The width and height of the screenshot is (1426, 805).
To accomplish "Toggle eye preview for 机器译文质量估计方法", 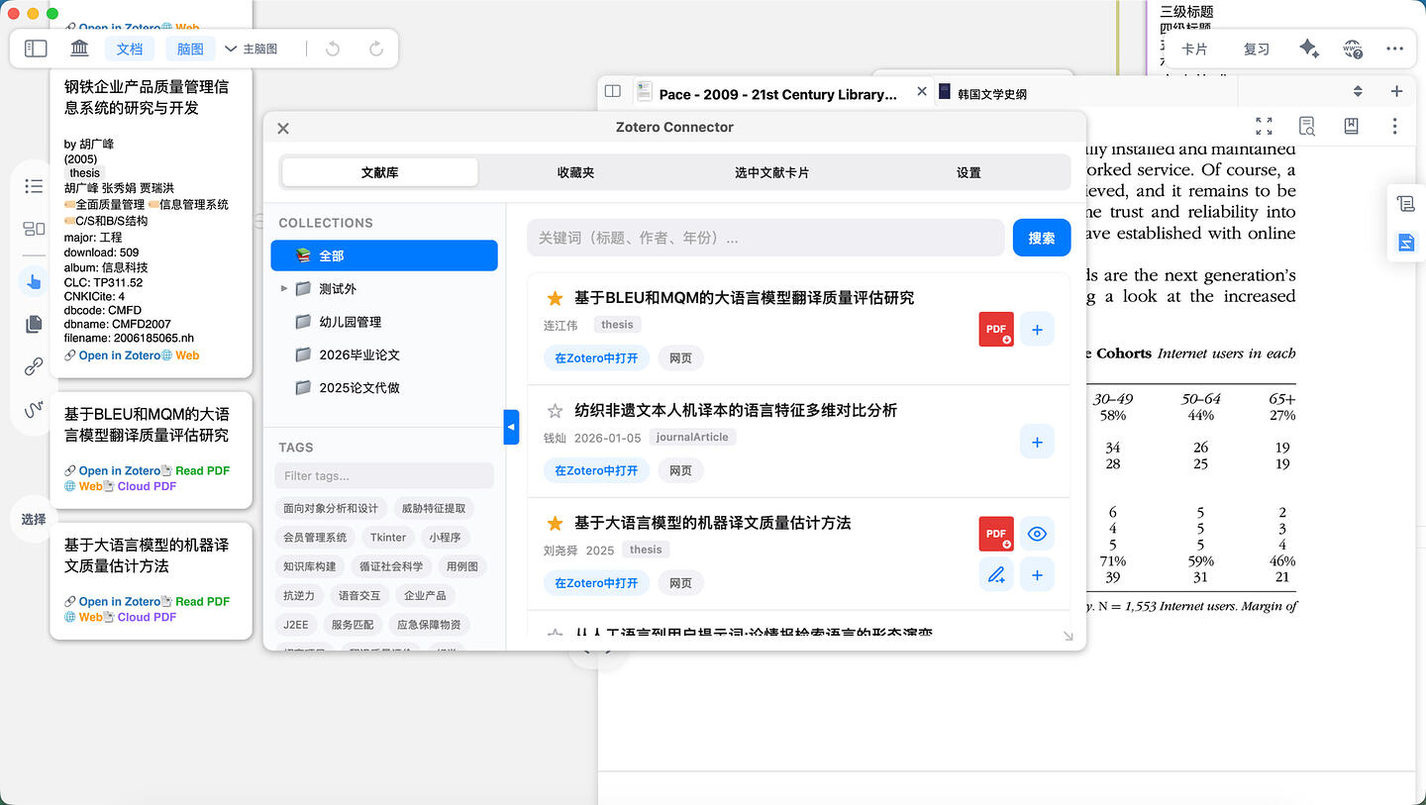I will tap(1037, 534).
